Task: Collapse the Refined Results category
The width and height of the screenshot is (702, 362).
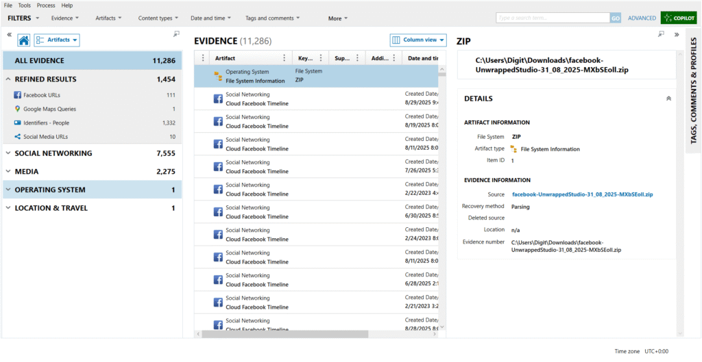Action: pos(8,79)
